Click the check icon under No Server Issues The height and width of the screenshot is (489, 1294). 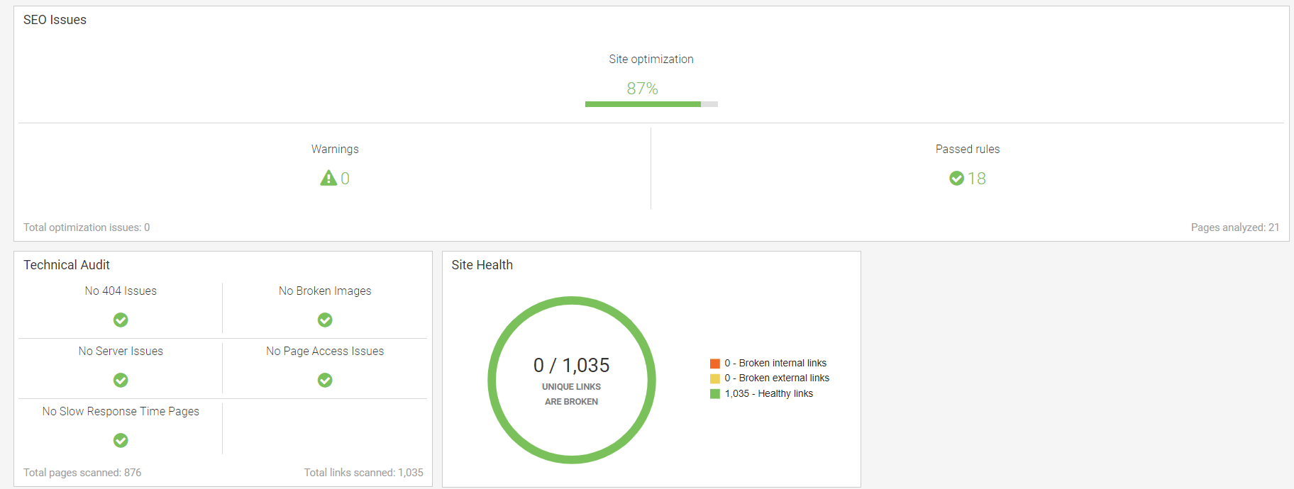coord(121,381)
